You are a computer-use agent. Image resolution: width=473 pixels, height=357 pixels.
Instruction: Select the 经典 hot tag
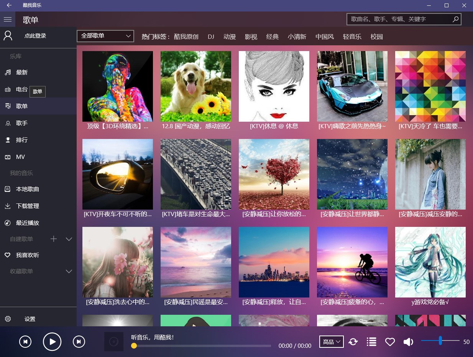pos(273,37)
